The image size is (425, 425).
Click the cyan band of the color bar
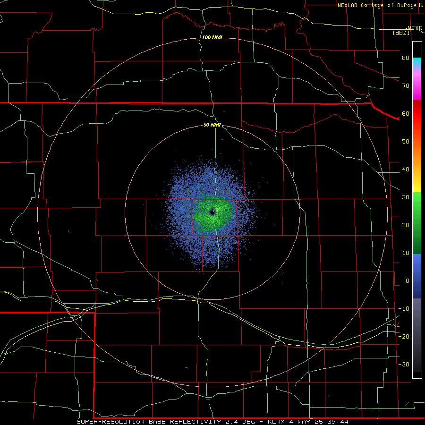coord(417,62)
